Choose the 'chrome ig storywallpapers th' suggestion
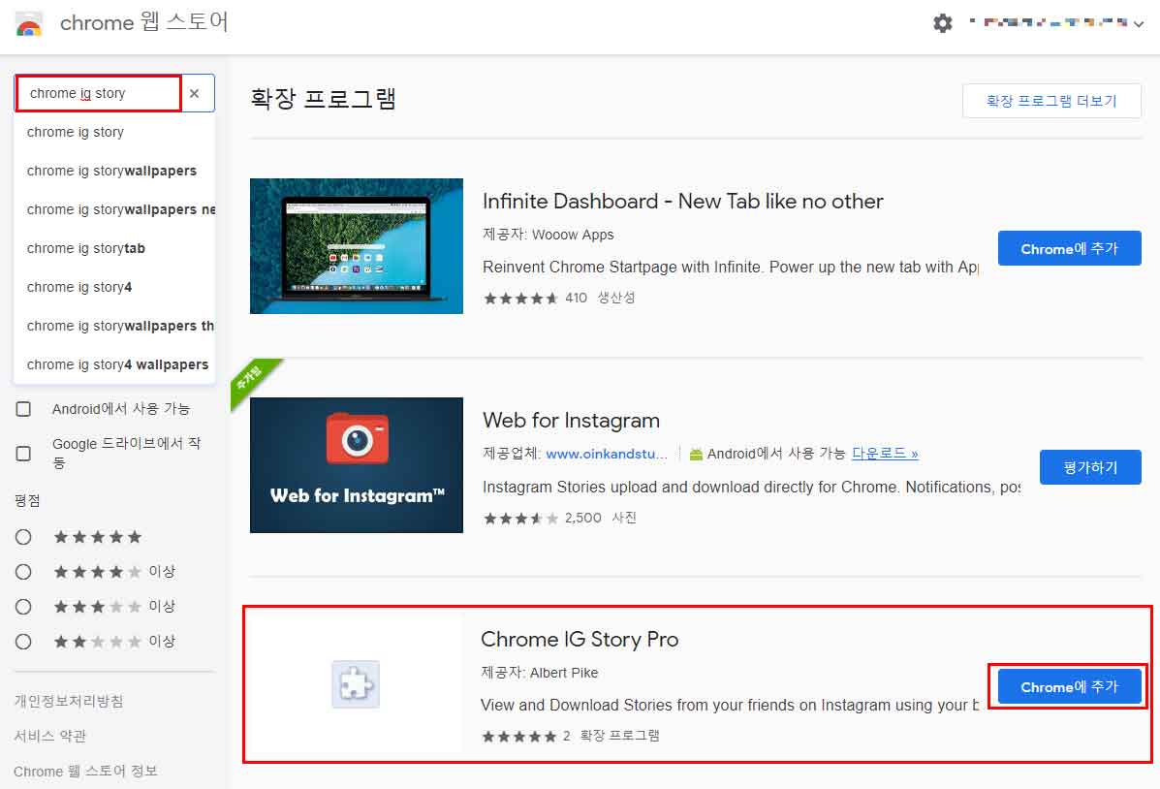Image resolution: width=1160 pixels, height=789 pixels. (x=114, y=326)
